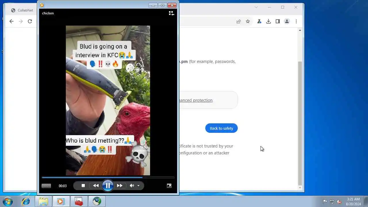Switch to Library view in Media Player

point(171,13)
